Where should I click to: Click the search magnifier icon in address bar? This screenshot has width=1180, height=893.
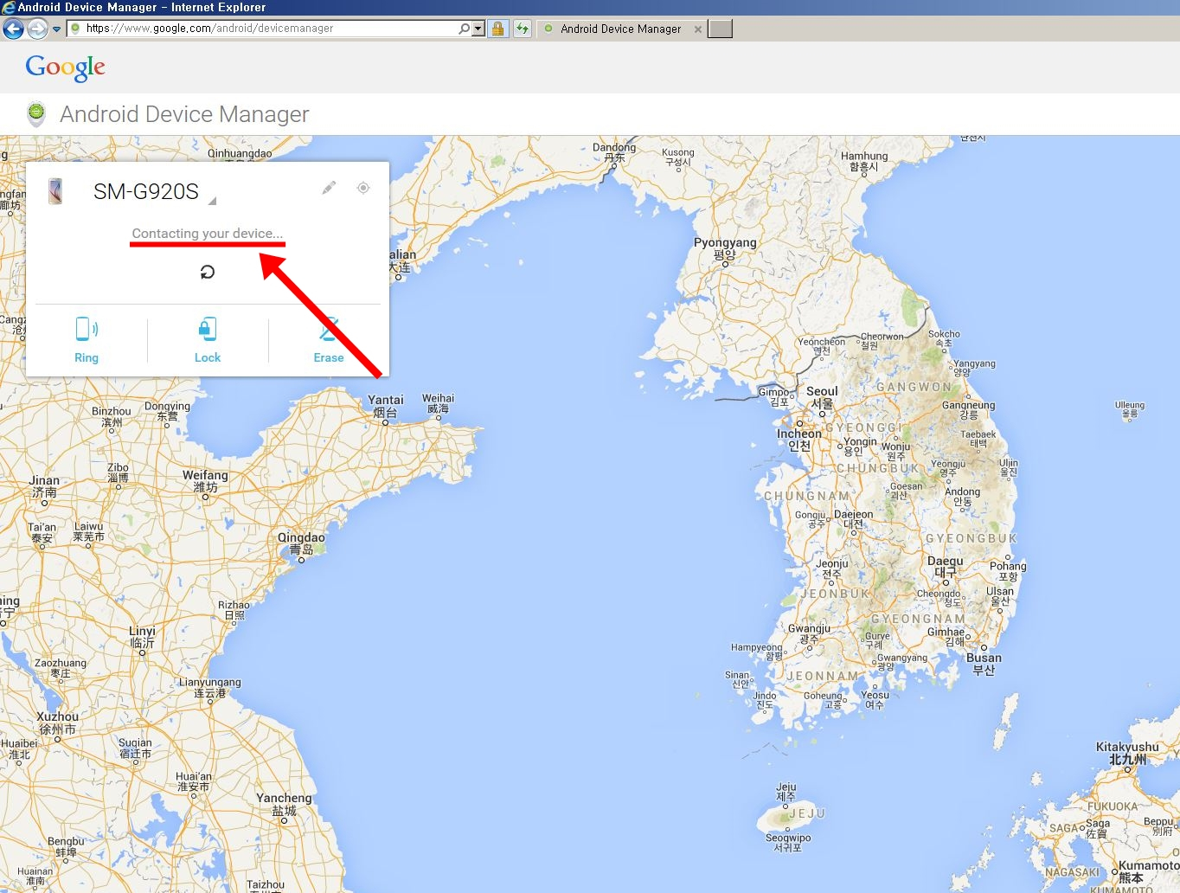coord(465,29)
